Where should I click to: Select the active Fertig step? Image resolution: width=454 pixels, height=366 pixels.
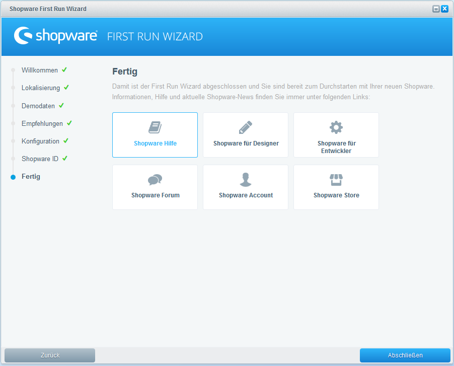(31, 177)
